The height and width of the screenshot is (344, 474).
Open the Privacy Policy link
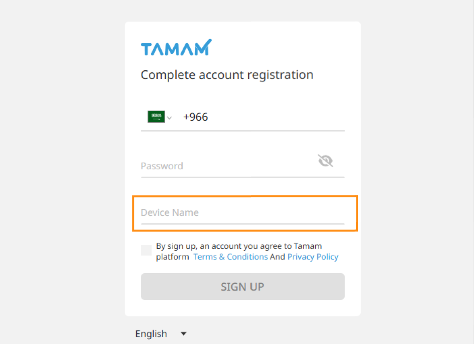pyautogui.click(x=313, y=257)
